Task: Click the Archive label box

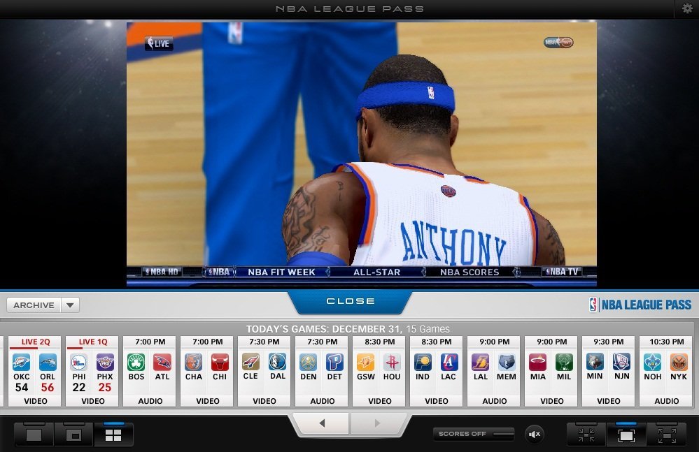Action: click(34, 305)
